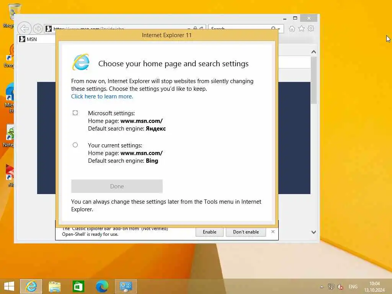Enable the Classic Explorer Bar add-on
Viewport: 392px width, 294px height.
[209, 232]
